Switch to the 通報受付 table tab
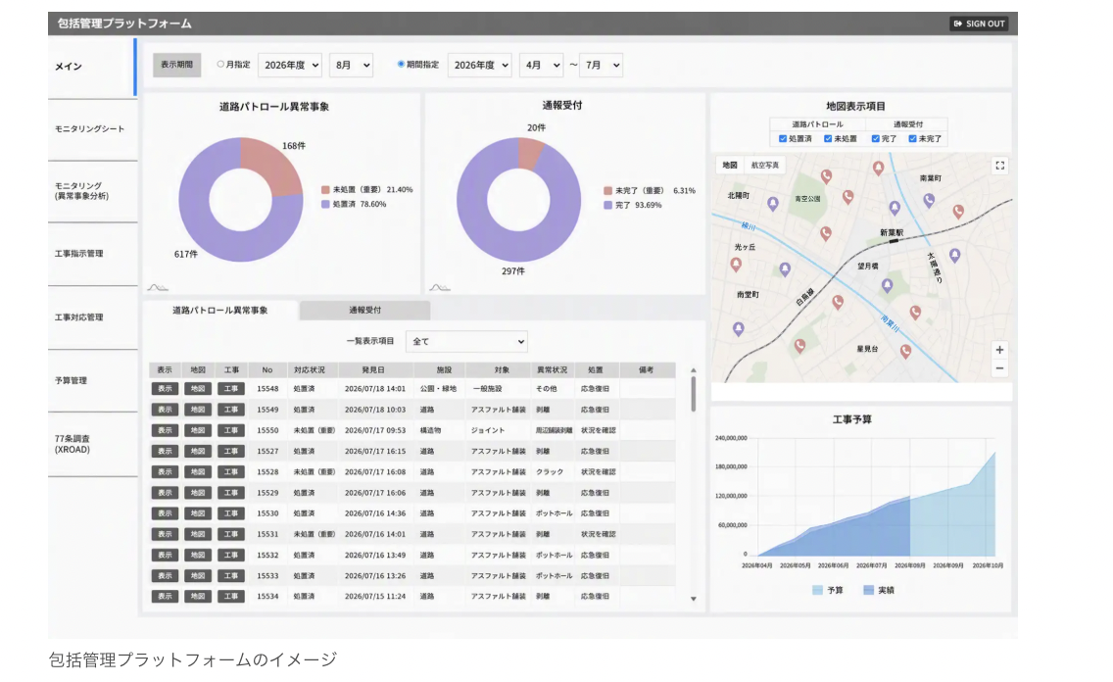 tap(364, 310)
